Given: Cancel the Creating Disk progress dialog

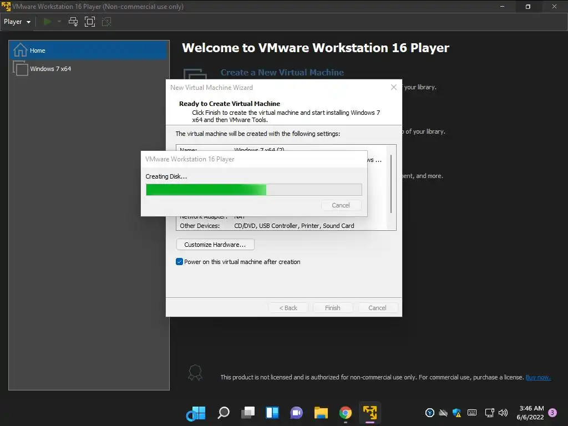Looking at the screenshot, I should [341, 205].
